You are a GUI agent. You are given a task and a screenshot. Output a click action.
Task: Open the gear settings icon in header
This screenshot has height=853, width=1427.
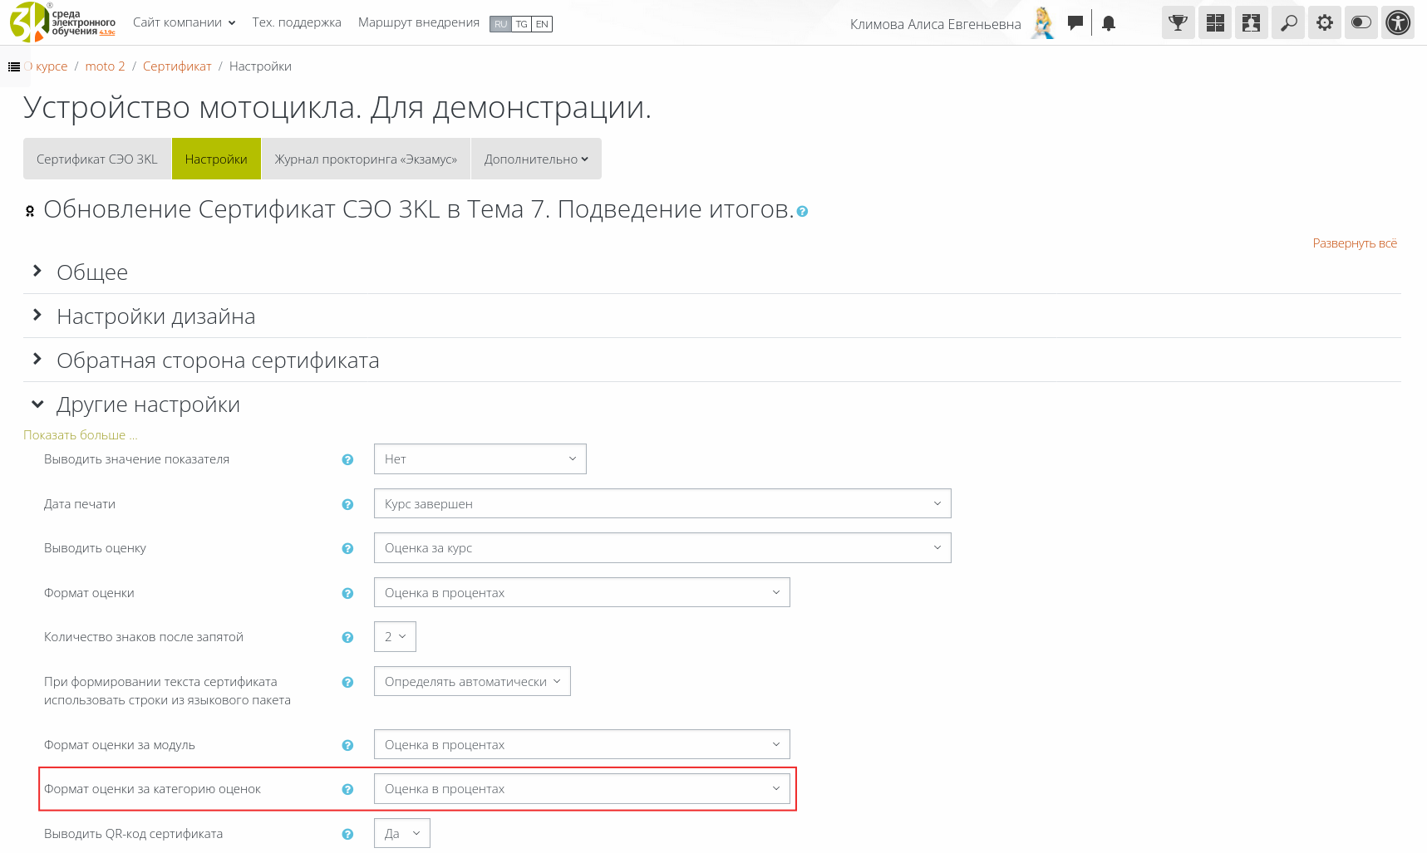[1324, 23]
